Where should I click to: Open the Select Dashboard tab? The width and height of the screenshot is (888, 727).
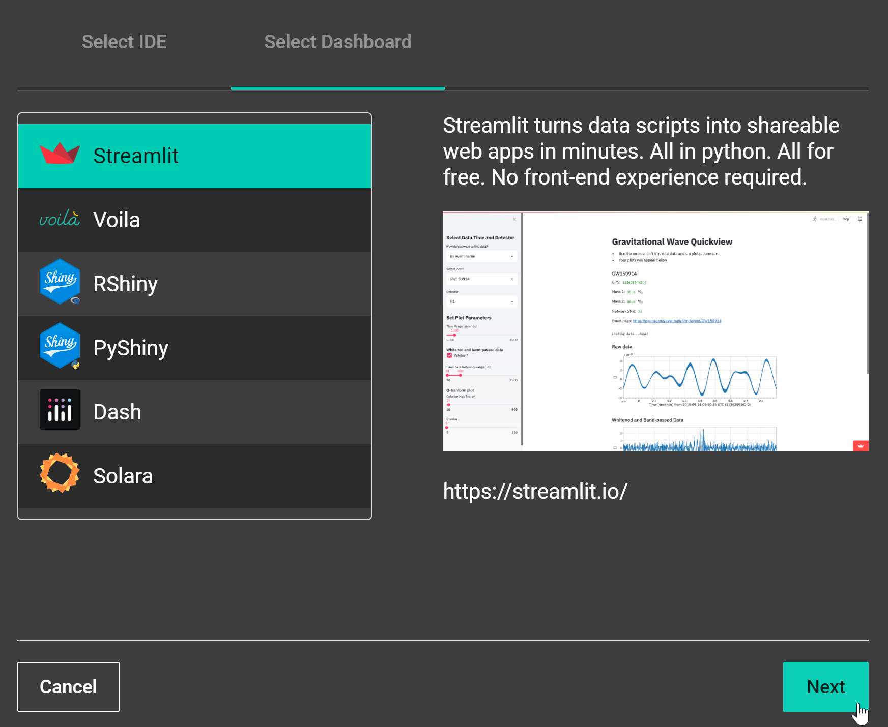338,42
